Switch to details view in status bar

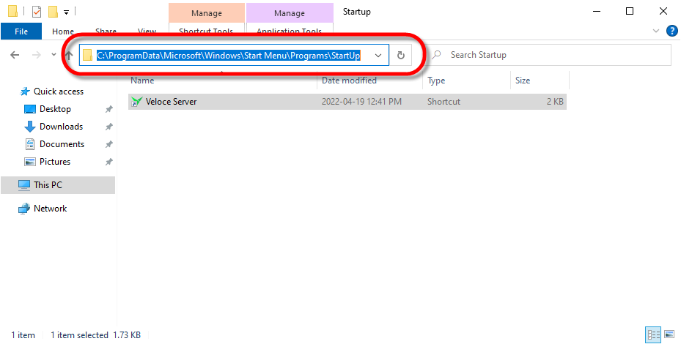coord(652,334)
